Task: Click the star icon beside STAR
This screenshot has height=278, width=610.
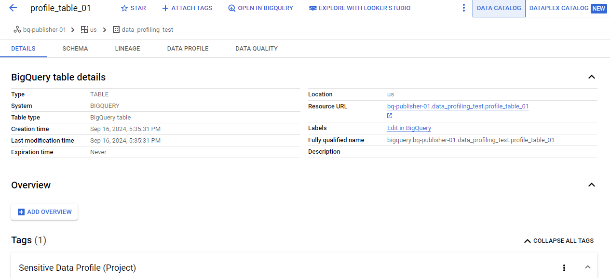Action: point(124,8)
